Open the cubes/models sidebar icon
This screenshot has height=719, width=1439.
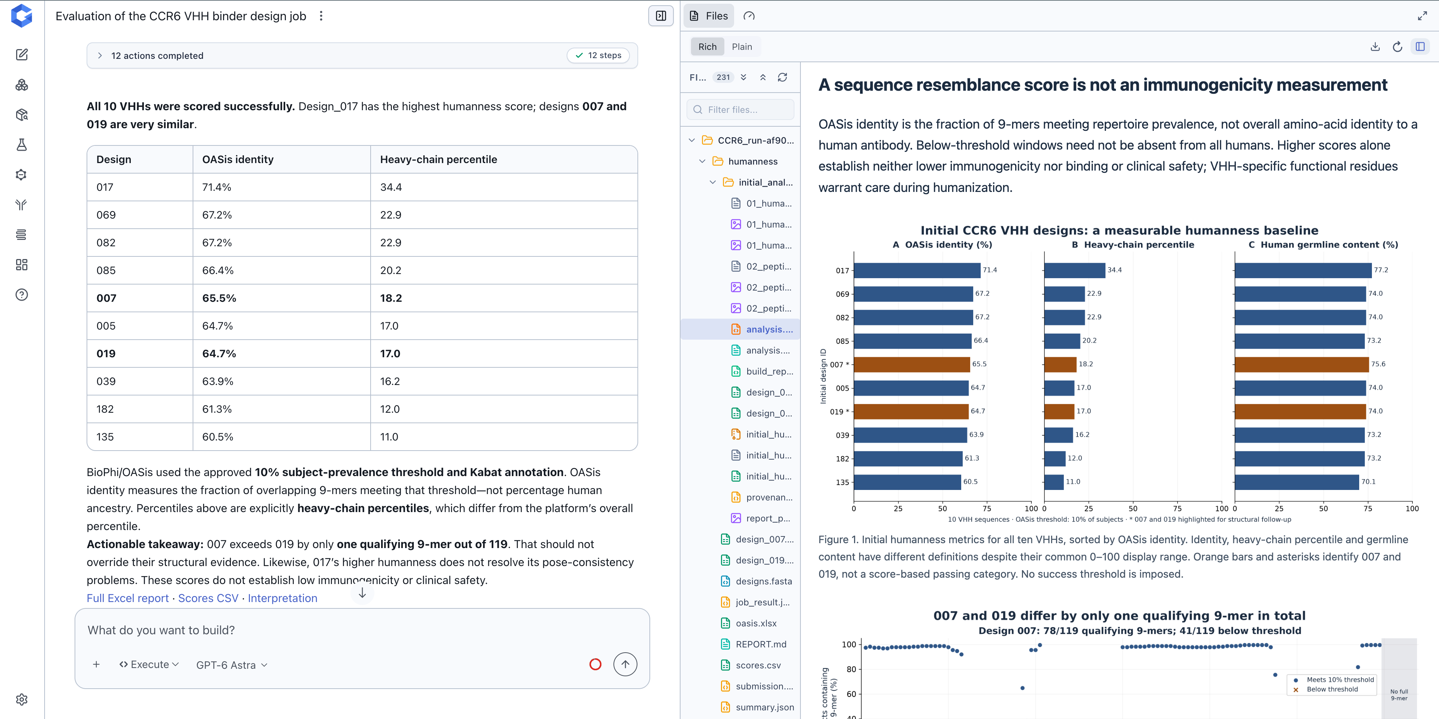(x=22, y=85)
